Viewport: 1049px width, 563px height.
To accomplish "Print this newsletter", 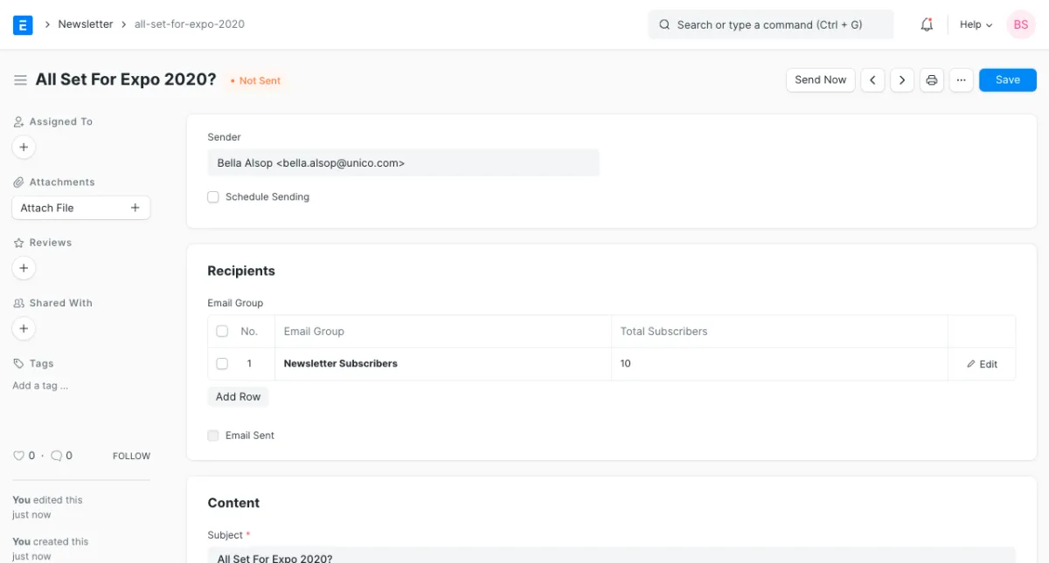I will pyautogui.click(x=932, y=80).
